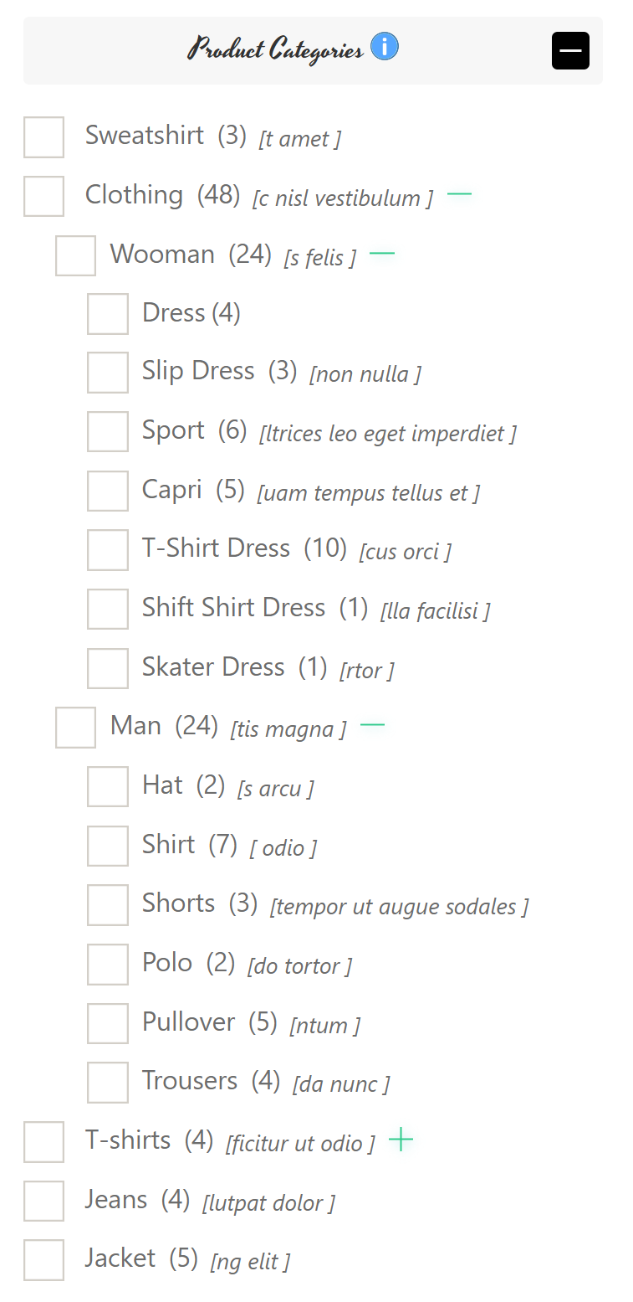Expand T-shirts with the green plus icon
633x1302 pixels.
(401, 1140)
